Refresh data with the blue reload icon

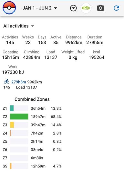click(x=116, y=8)
